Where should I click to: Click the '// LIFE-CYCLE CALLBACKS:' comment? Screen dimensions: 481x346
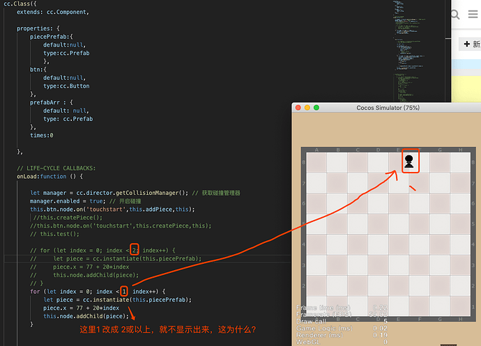point(56,168)
